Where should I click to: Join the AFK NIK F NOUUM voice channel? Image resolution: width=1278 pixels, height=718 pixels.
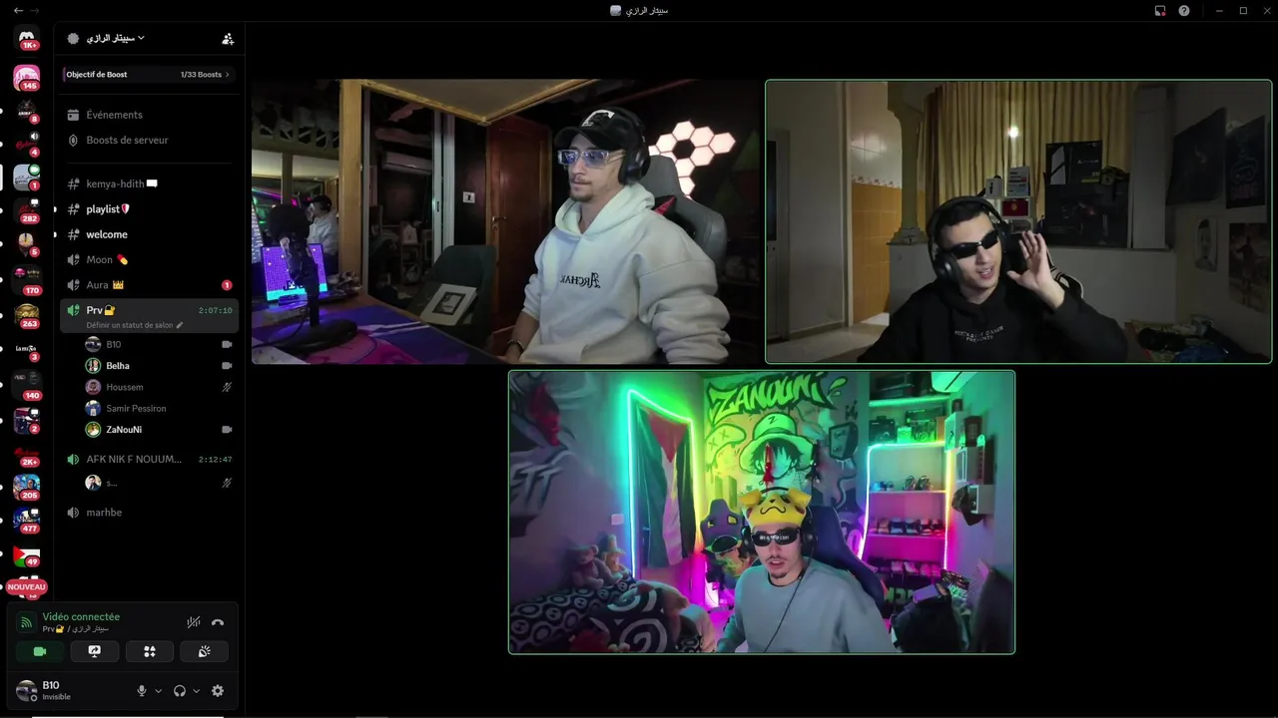150,460
